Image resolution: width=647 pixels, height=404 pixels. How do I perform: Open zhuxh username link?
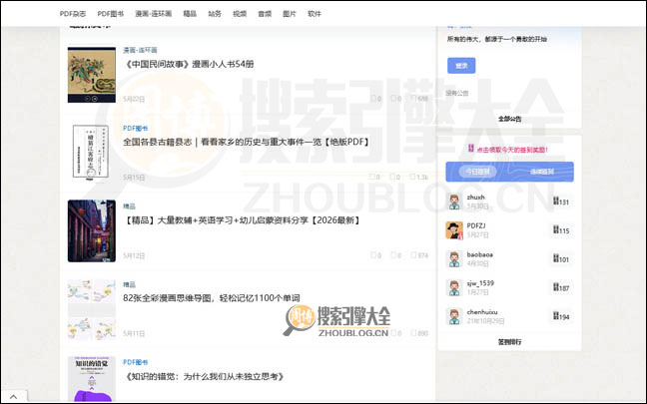(475, 198)
